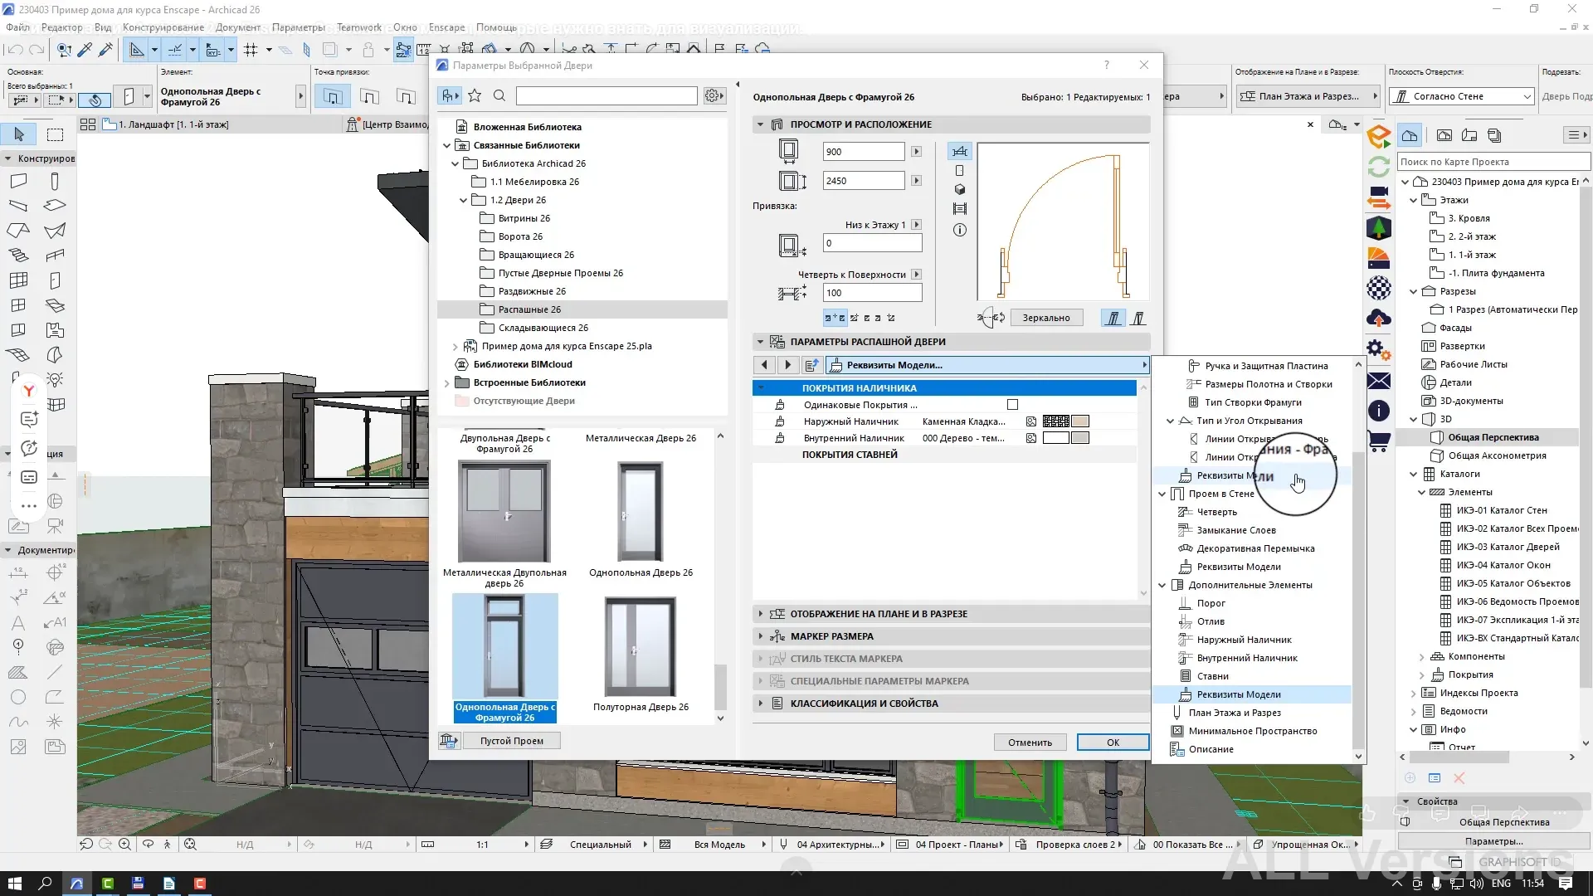Select the right-side opening direction toggle
This screenshot has height=896, width=1593.
point(1138,318)
